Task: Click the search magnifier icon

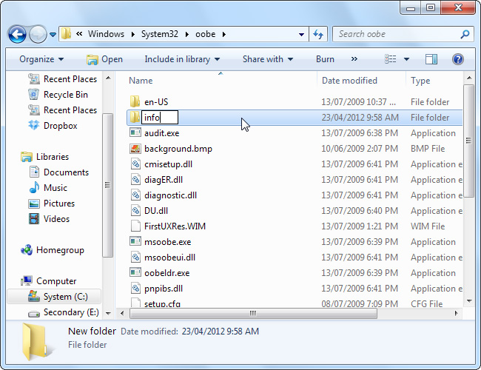Action: [x=465, y=34]
